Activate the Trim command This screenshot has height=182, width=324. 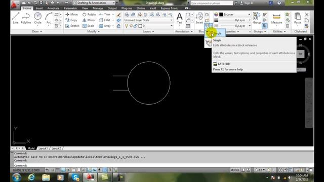coord(105,15)
